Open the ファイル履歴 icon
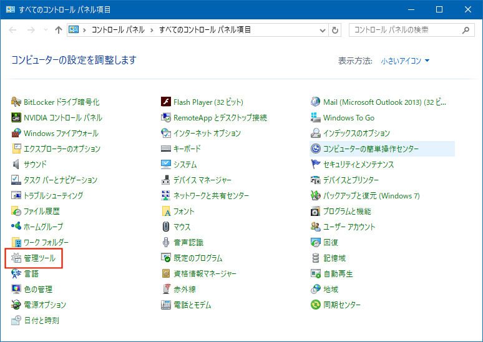This screenshot has height=342, width=483. click(x=16, y=211)
